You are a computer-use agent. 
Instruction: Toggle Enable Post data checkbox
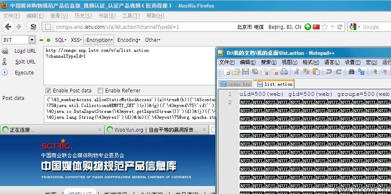coord(48,90)
